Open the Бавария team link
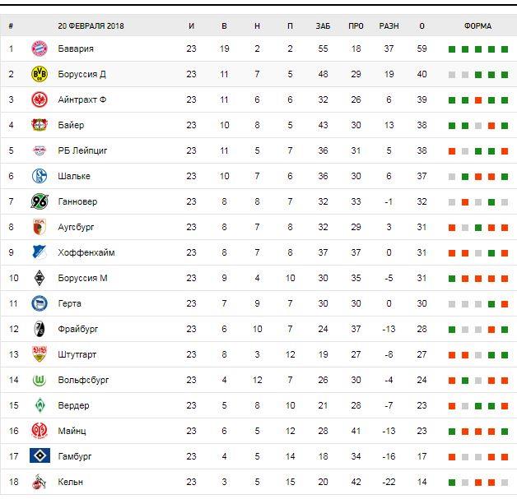517x499 pixels. tap(76, 49)
